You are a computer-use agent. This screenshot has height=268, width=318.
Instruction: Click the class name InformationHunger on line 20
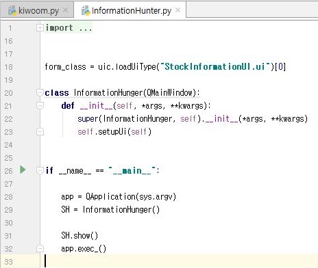(108, 93)
